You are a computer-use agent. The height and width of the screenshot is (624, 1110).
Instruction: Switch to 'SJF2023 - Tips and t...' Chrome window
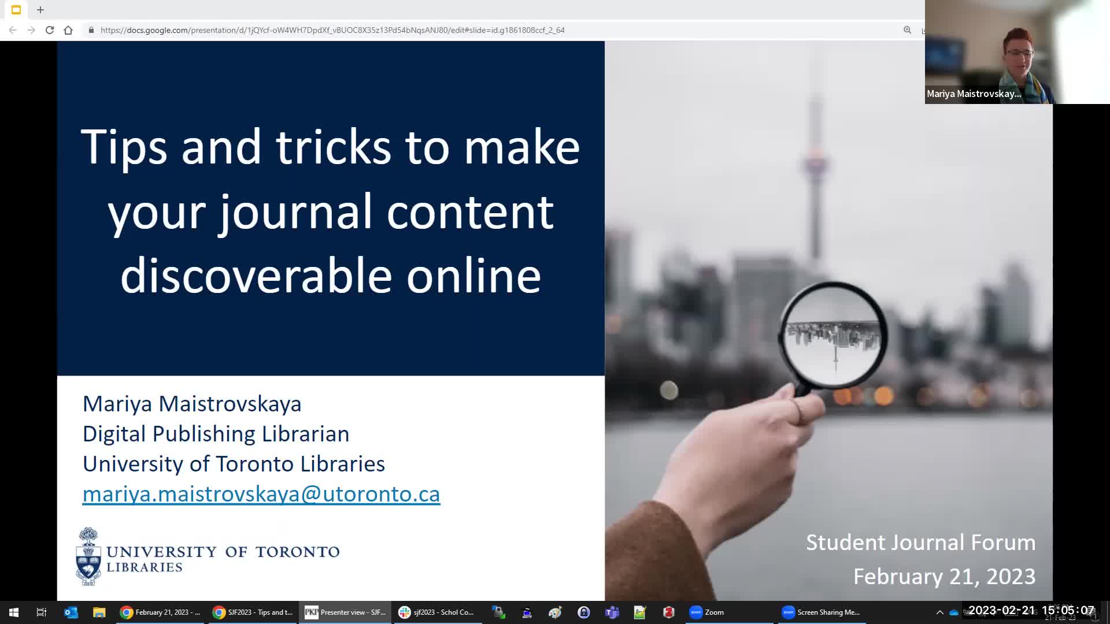coord(253,612)
